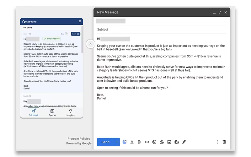Insert a signature with the pen icon
This screenshot has height=157, width=251.
pyautogui.click(x=184, y=142)
